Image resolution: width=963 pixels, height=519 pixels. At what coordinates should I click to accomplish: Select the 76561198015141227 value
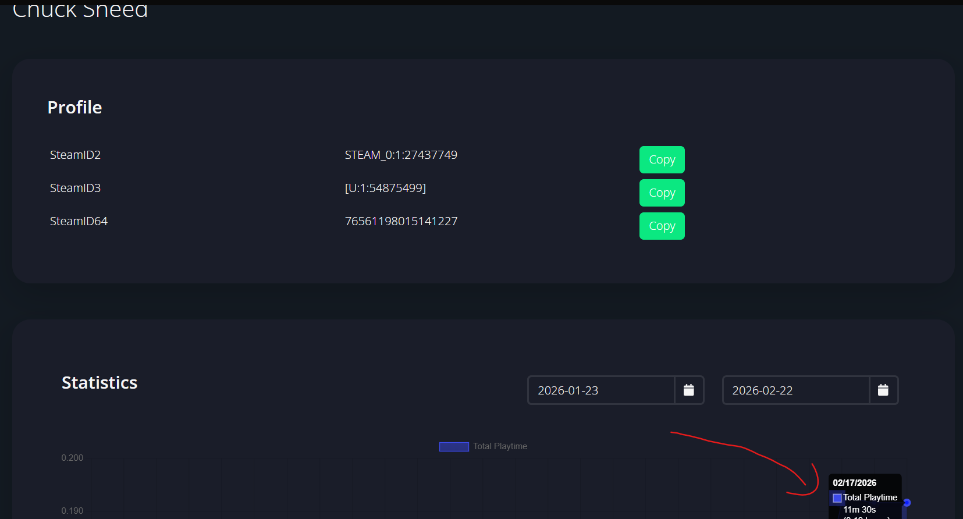(x=401, y=221)
